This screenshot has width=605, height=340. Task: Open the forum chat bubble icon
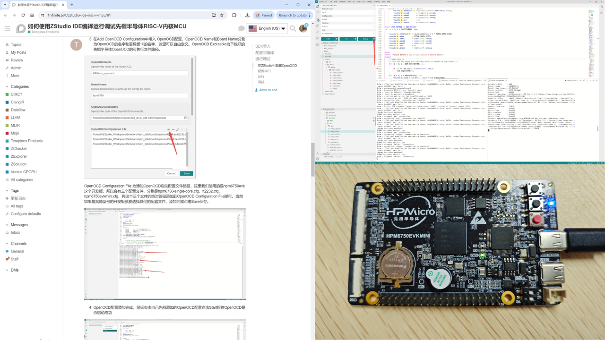pyautogui.click(x=242, y=28)
